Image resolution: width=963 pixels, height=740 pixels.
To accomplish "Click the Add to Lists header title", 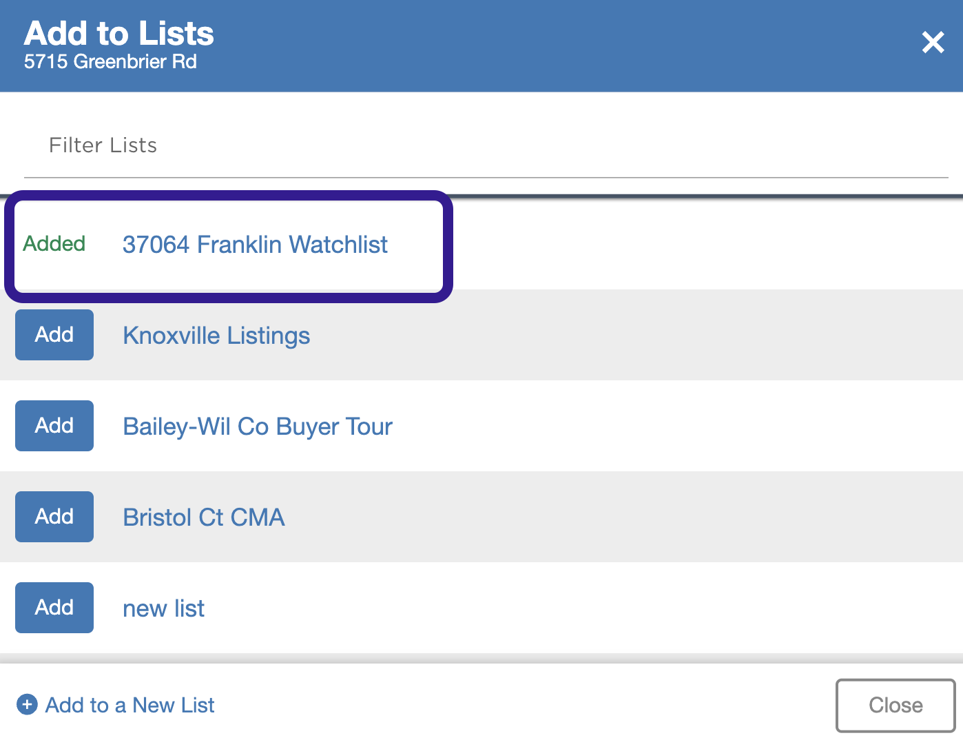I will pyautogui.click(x=119, y=33).
